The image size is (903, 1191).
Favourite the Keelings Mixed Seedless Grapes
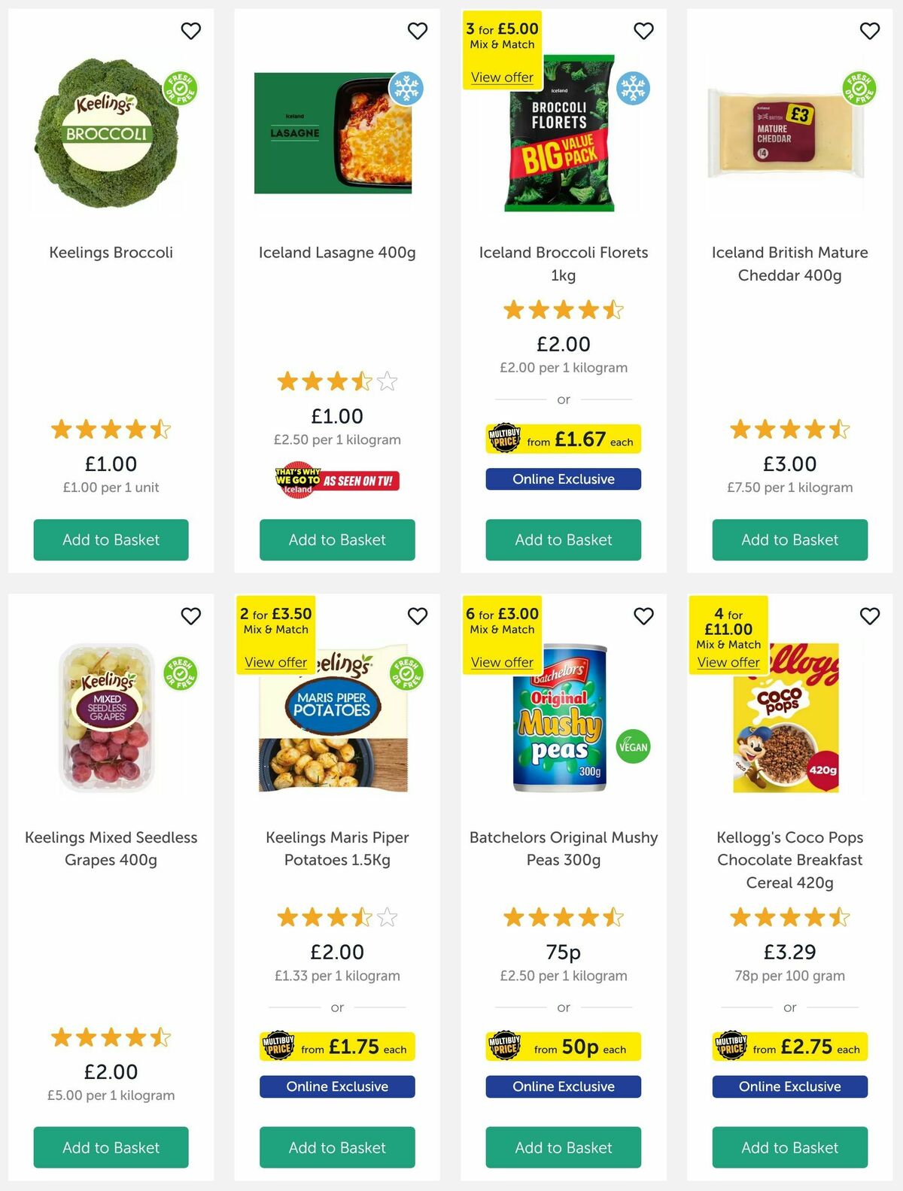[x=190, y=615]
